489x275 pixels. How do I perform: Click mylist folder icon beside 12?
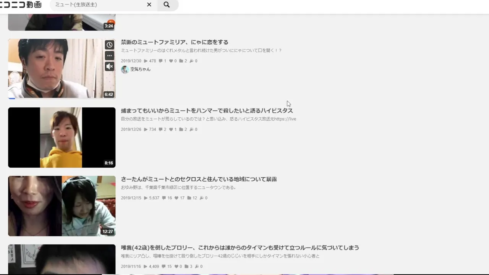189,198
